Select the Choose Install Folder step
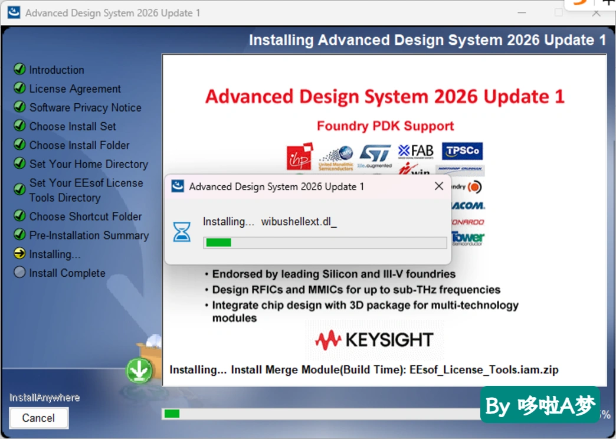 [79, 145]
